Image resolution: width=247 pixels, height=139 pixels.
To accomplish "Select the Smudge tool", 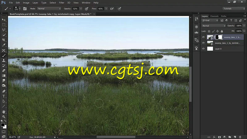I will (4, 81).
